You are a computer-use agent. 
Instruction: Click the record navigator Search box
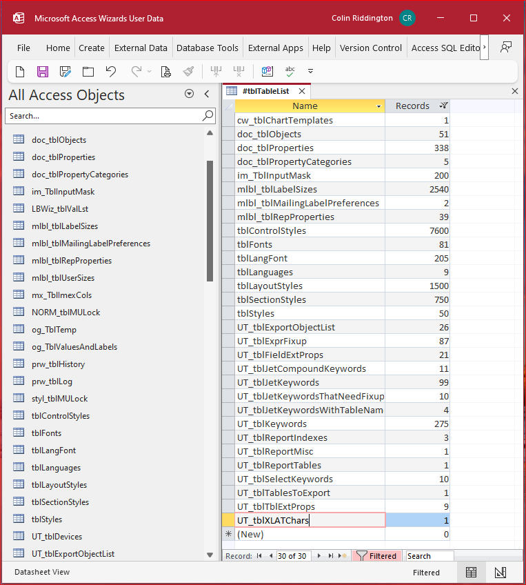pyautogui.click(x=429, y=556)
